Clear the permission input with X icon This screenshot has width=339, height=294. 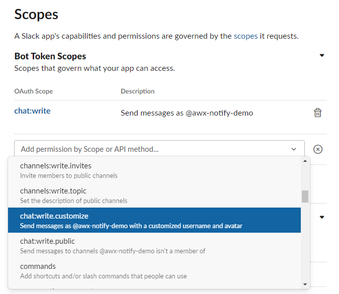pos(317,149)
